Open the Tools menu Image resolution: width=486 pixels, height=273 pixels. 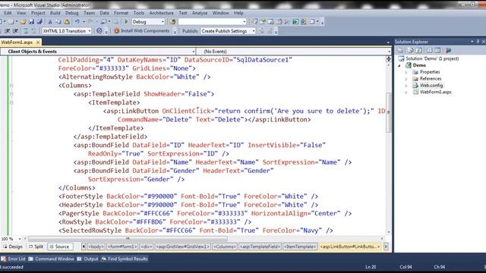139,13
